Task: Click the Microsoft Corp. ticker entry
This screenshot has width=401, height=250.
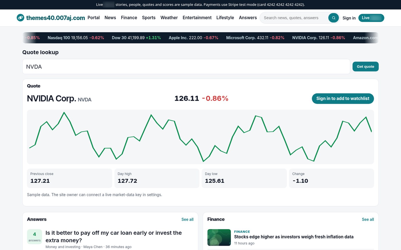Action: coord(255,38)
